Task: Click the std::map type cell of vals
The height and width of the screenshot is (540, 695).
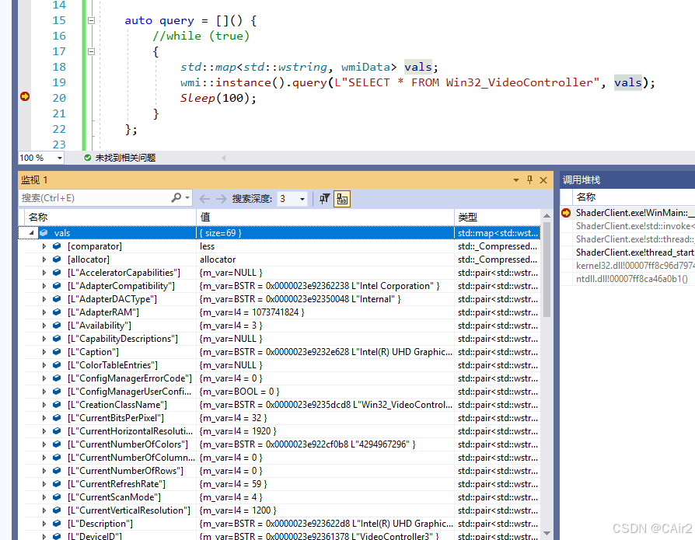Action: click(x=498, y=232)
